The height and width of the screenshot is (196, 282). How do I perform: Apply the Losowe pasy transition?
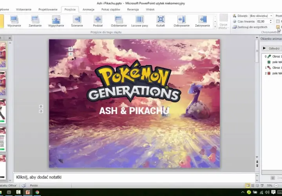click(x=140, y=21)
